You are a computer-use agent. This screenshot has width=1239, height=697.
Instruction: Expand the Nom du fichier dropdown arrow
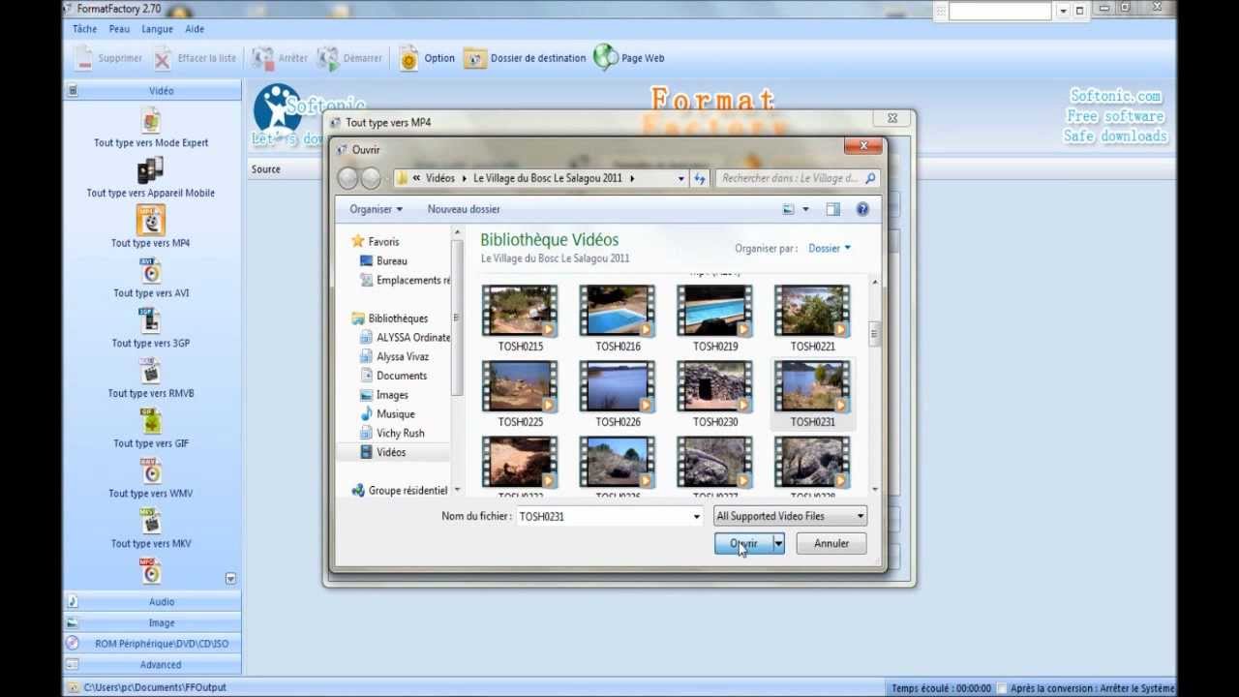coord(696,516)
